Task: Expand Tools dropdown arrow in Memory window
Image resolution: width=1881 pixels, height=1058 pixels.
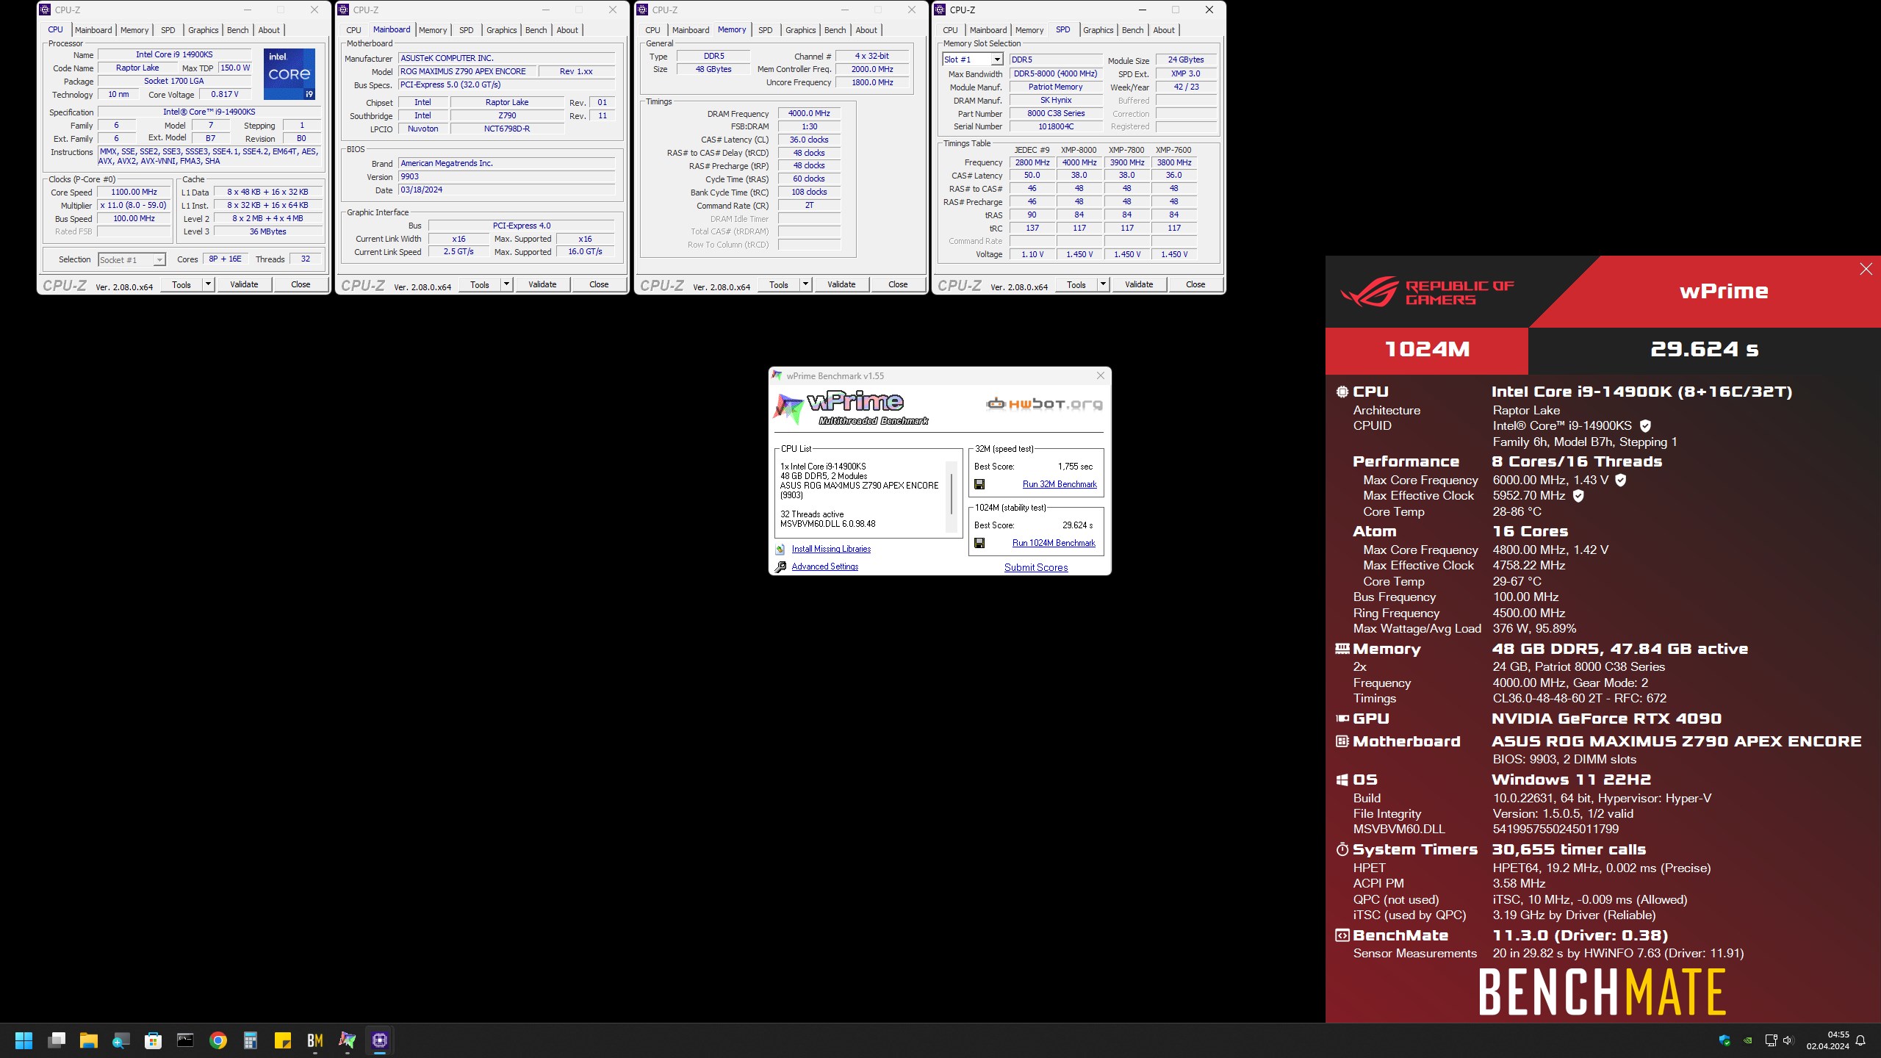Action: tap(805, 284)
